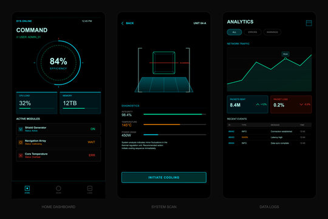Click the NETWORK TRAFFIC heading
The image size is (328, 219).
pyautogui.click(x=238, y=44)
